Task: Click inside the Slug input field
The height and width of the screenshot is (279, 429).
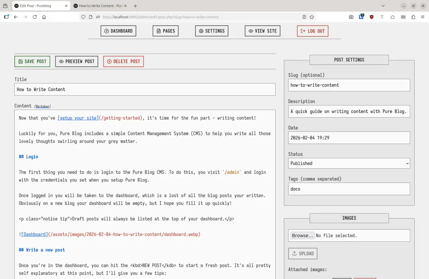Action: click(349, 85)
